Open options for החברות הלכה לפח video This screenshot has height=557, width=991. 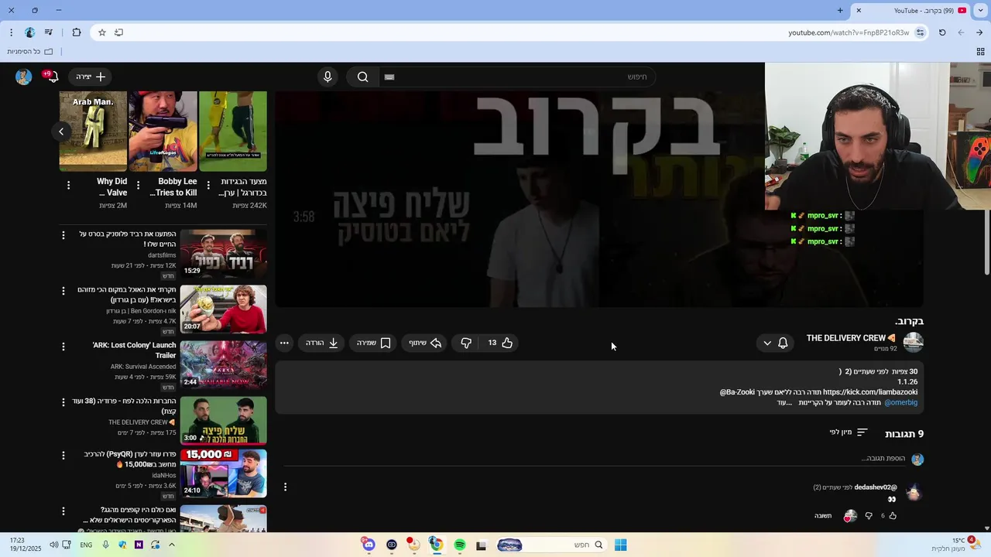[x=63, y=402]
